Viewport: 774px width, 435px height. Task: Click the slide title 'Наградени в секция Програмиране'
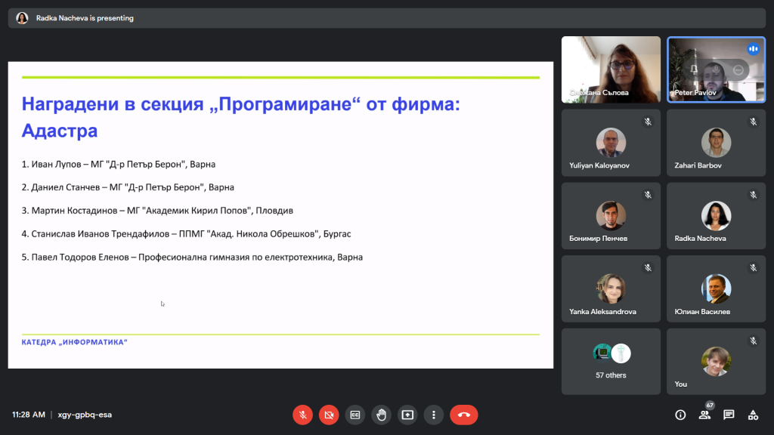point(240,117)
